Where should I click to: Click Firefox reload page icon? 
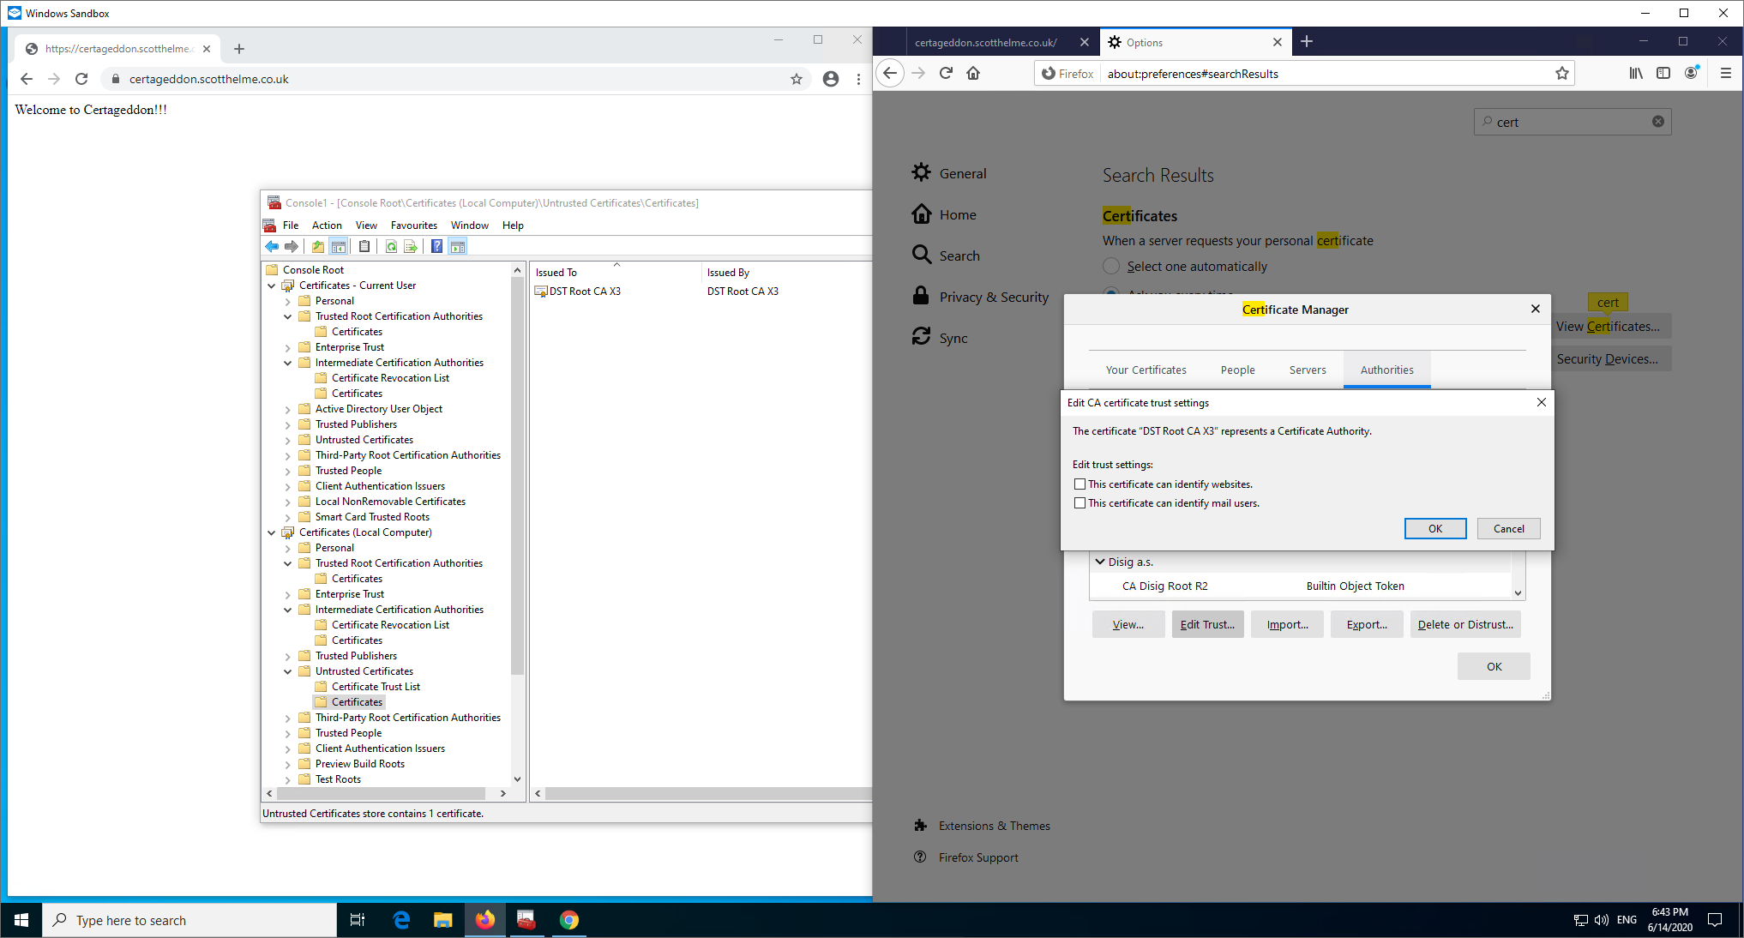(946, 74)
